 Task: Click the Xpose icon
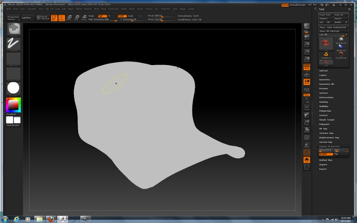click(307, 167)
